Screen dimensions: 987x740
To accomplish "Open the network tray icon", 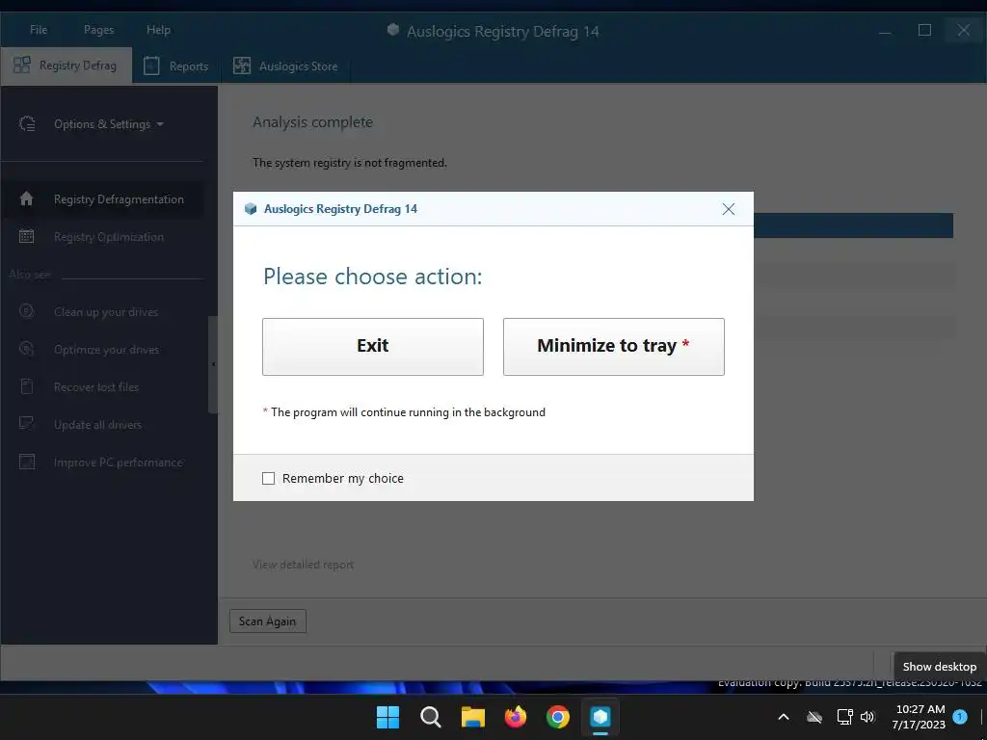I will (x=844, y=717).
